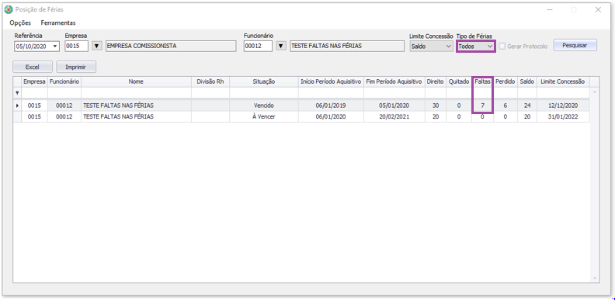615x301 pixels.
Task: Click the Excel export button
Action: pos(33,67)
